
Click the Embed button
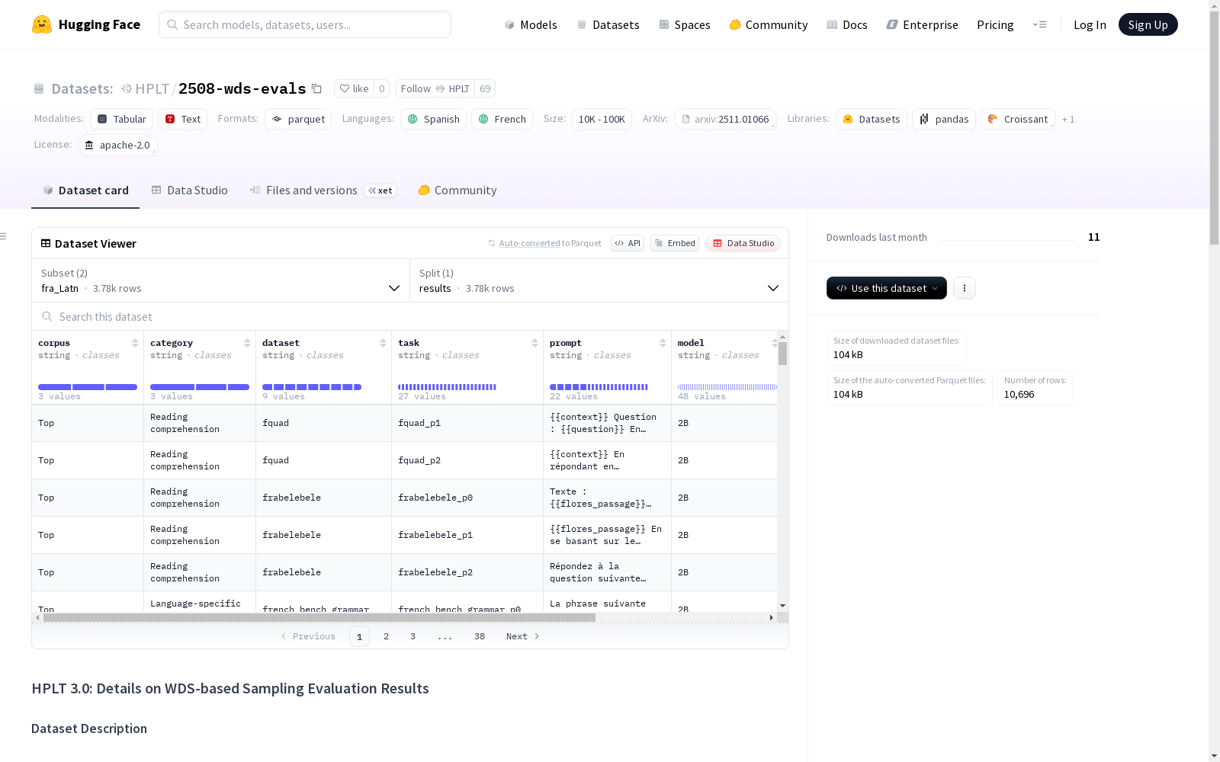675,243
